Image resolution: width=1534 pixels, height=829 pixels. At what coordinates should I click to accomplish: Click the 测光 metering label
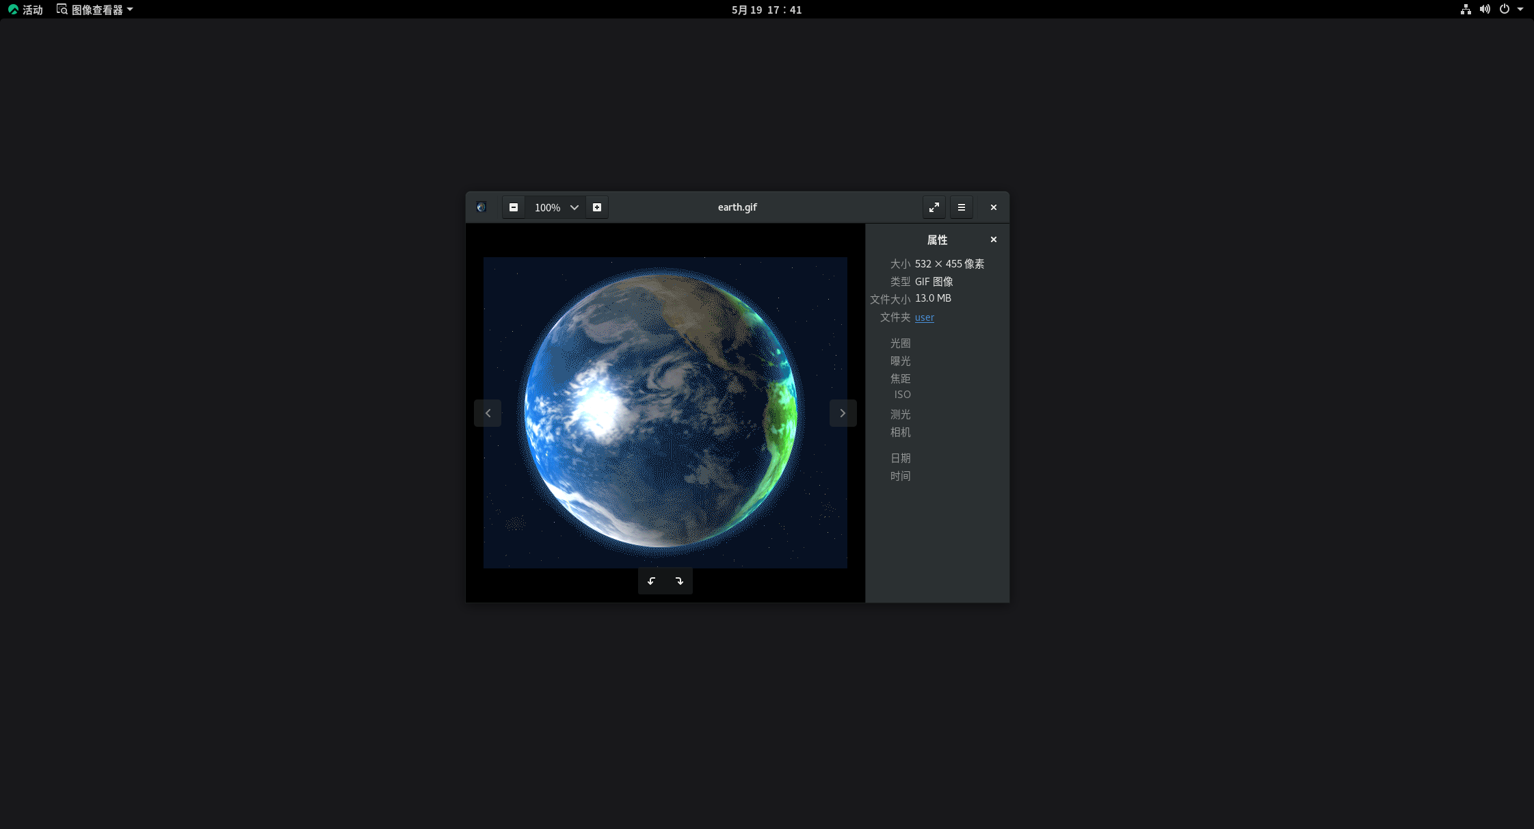900,414
